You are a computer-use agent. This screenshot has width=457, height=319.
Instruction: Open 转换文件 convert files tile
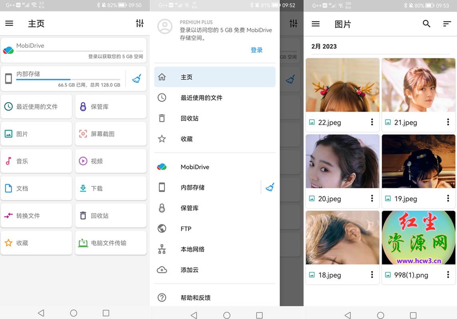(36, 216)
